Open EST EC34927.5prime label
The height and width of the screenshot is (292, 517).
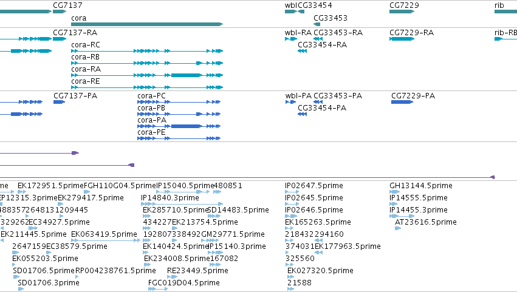[x=59, y=222]
